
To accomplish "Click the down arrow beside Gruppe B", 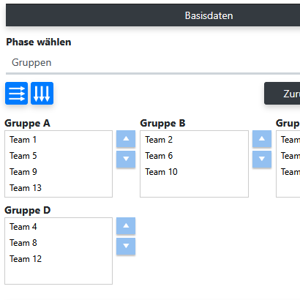I will coord(262,159).
